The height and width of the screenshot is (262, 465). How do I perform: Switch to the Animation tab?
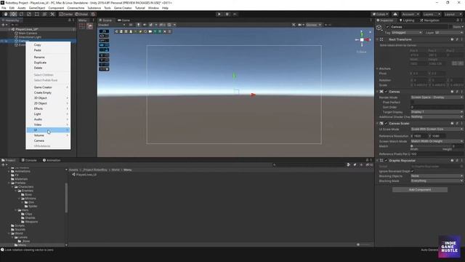point(52,160)
